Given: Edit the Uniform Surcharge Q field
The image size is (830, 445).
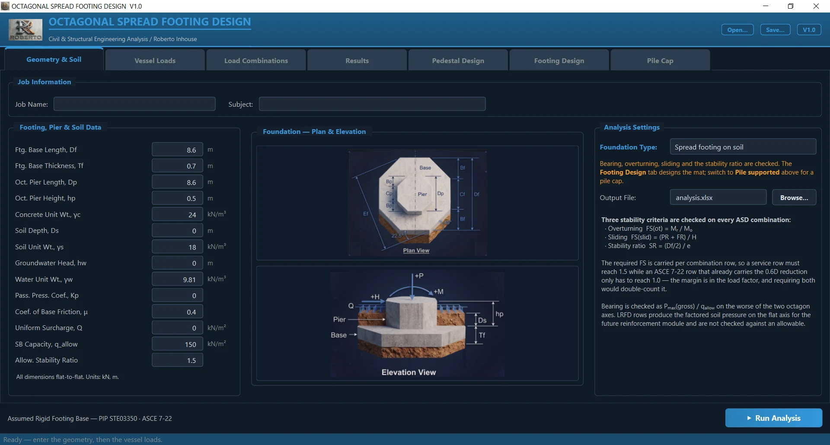Looking at the screenshot, I should click(x=177, y=328).
